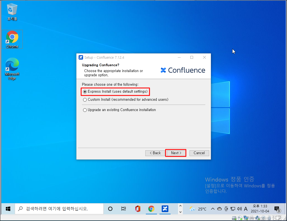Image resolution: width=287 pixels, height=221 pixels.
Task: Open the Windows Start menu
Action: (8, 209)
